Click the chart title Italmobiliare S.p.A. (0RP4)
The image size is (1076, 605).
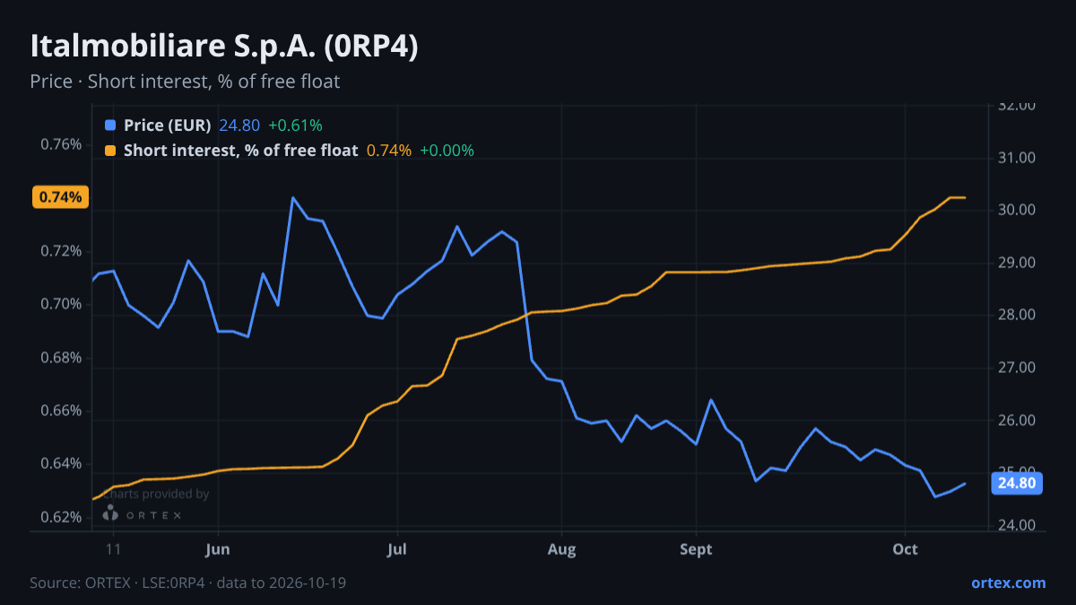coord(224,47)
